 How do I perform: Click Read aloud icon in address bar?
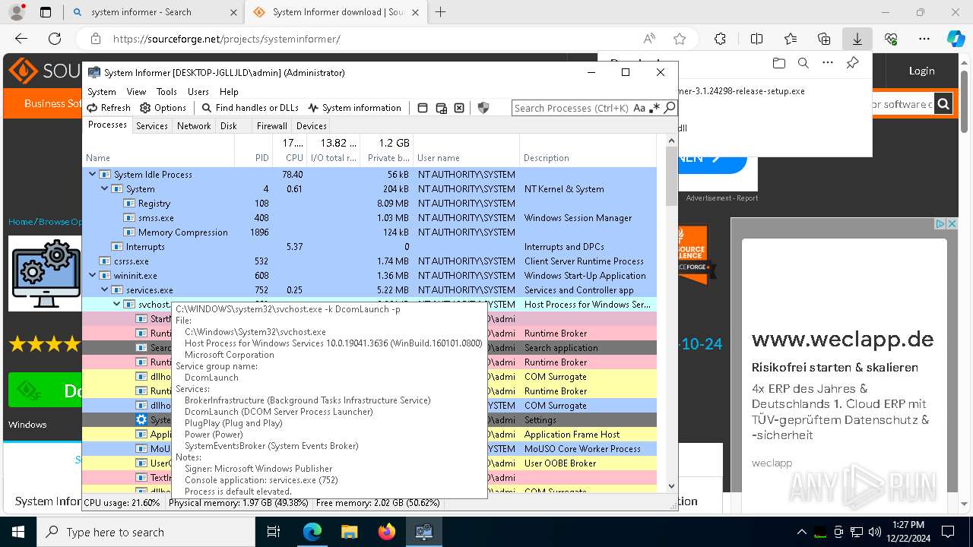649,39
